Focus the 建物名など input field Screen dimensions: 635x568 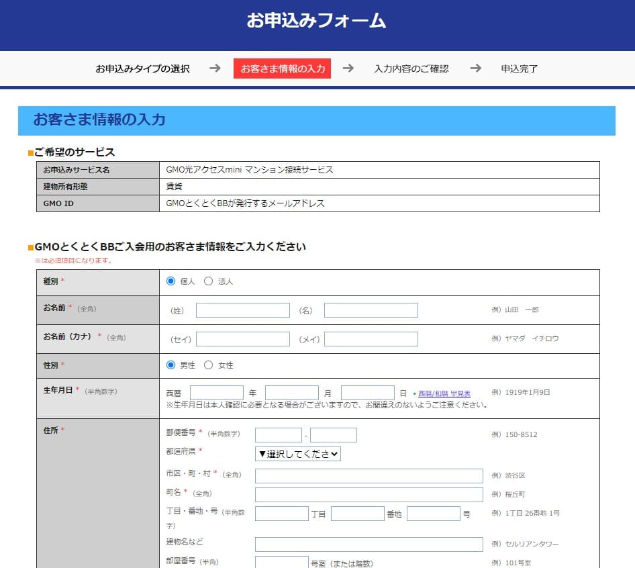coord(369,545)
